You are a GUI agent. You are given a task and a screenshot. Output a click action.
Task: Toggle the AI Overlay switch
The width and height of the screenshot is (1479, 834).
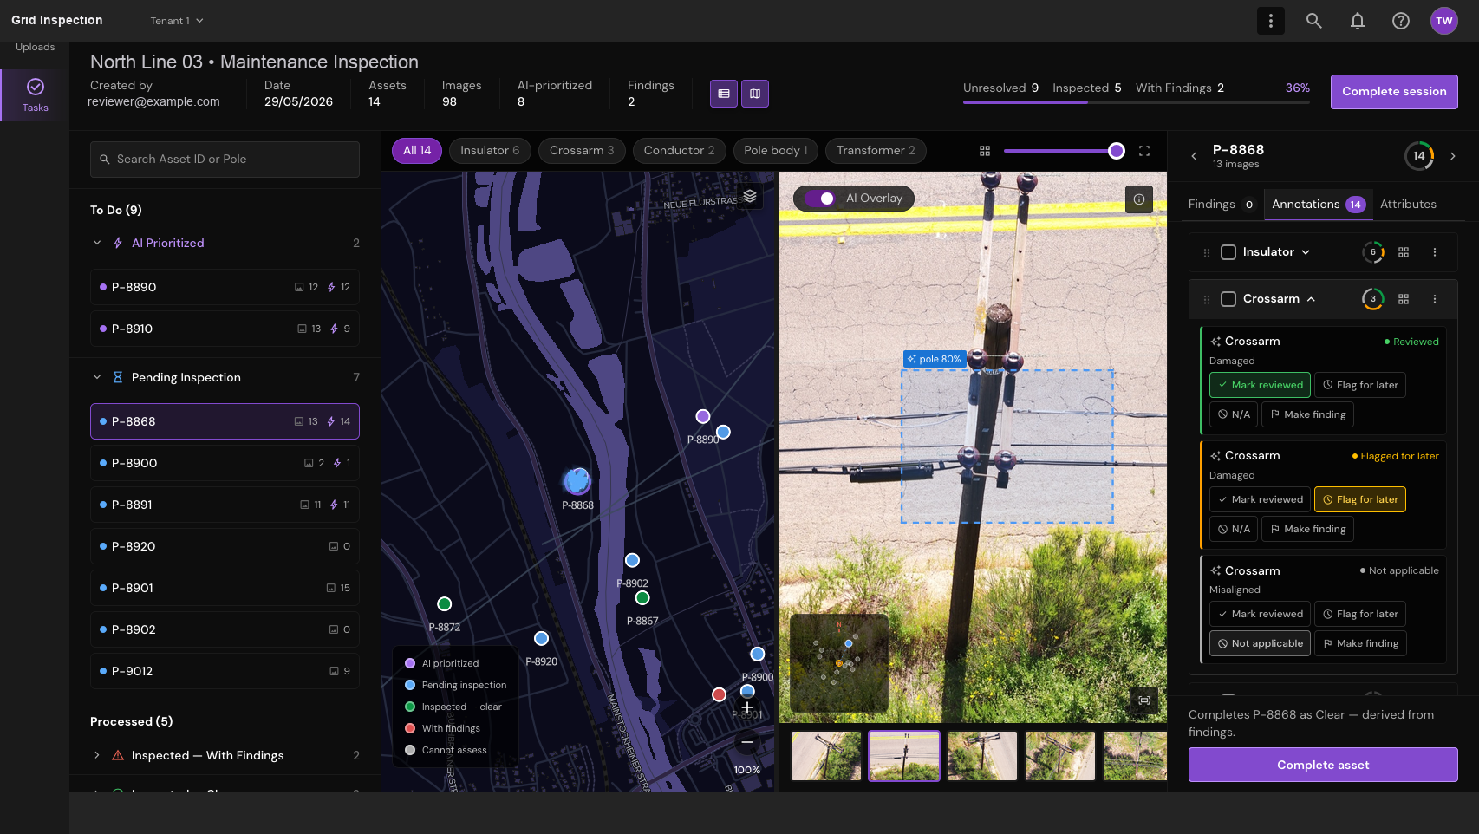coord(820,199)
